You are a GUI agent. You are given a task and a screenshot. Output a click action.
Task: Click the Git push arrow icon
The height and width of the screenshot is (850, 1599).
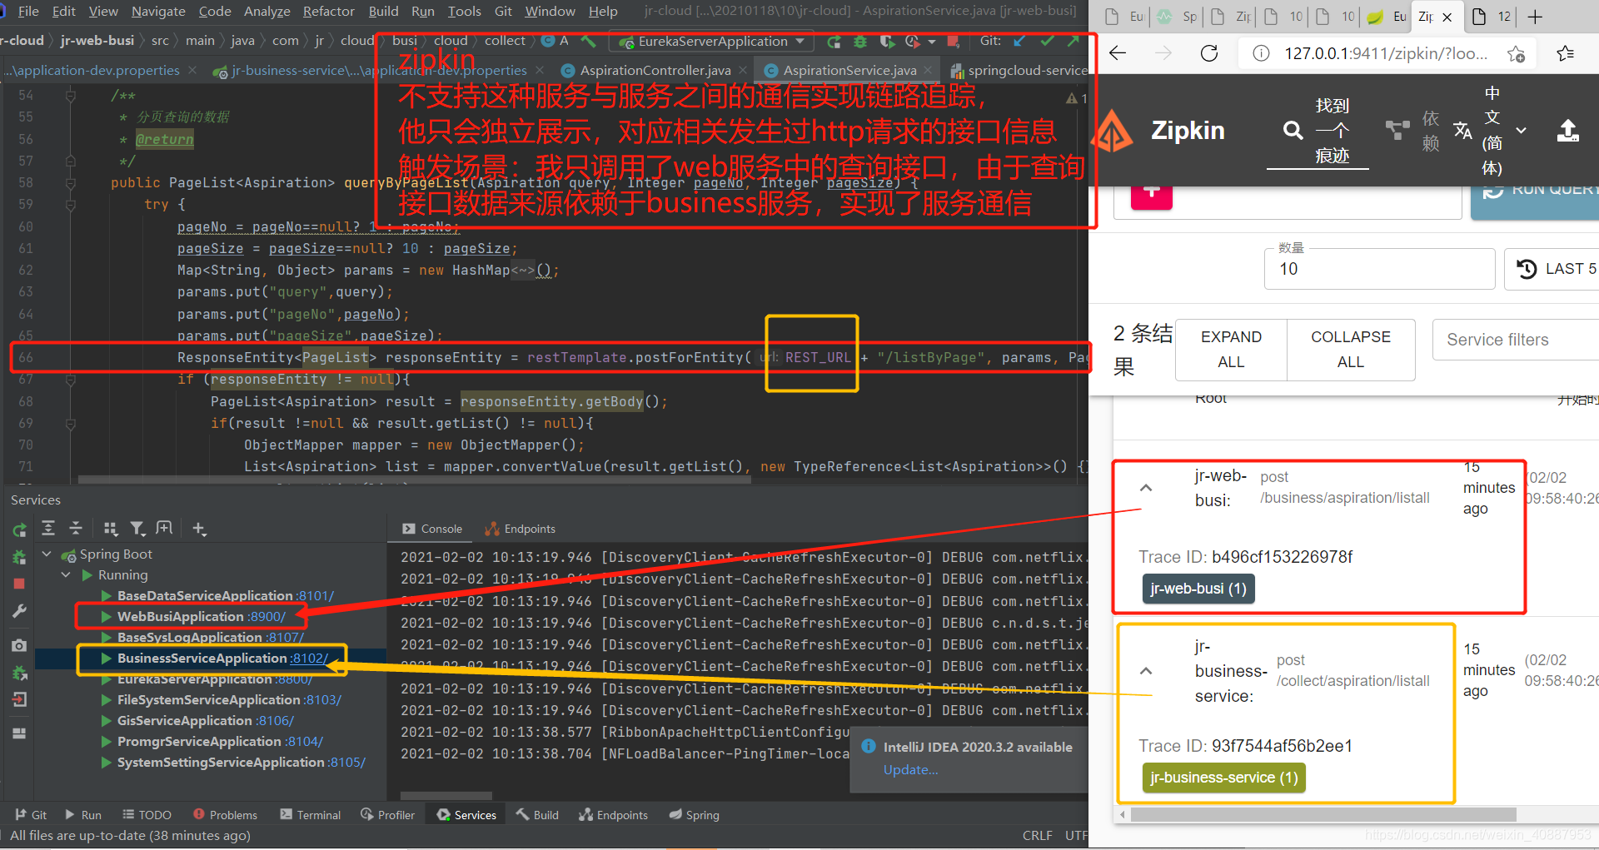[x=1073, y=41]
